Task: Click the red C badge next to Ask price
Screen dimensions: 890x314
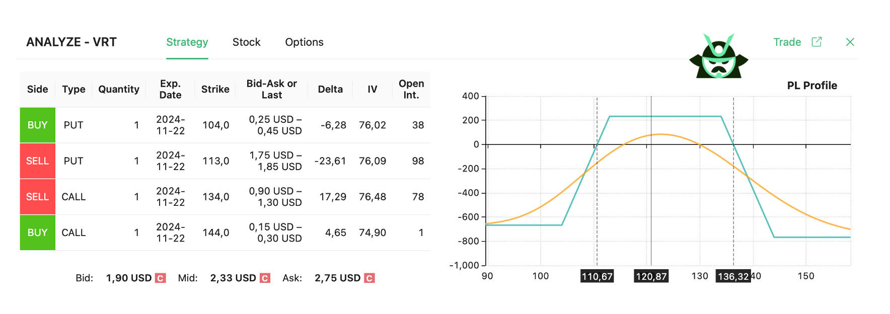Action: (x=369, y=278)
